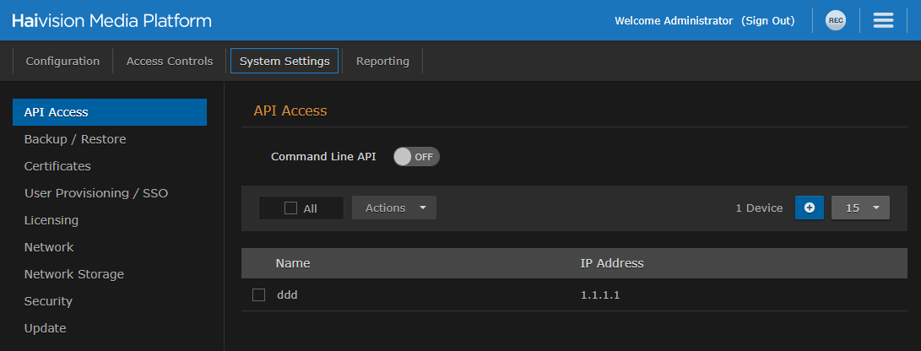Click the REC record icon
Viewport: 921px width, 351px height.
(x=835, y=21)
